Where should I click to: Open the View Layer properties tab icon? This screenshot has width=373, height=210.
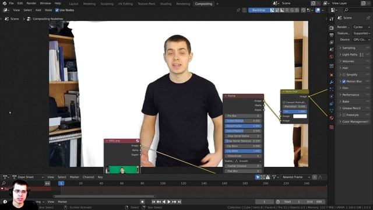pos(332,43)
